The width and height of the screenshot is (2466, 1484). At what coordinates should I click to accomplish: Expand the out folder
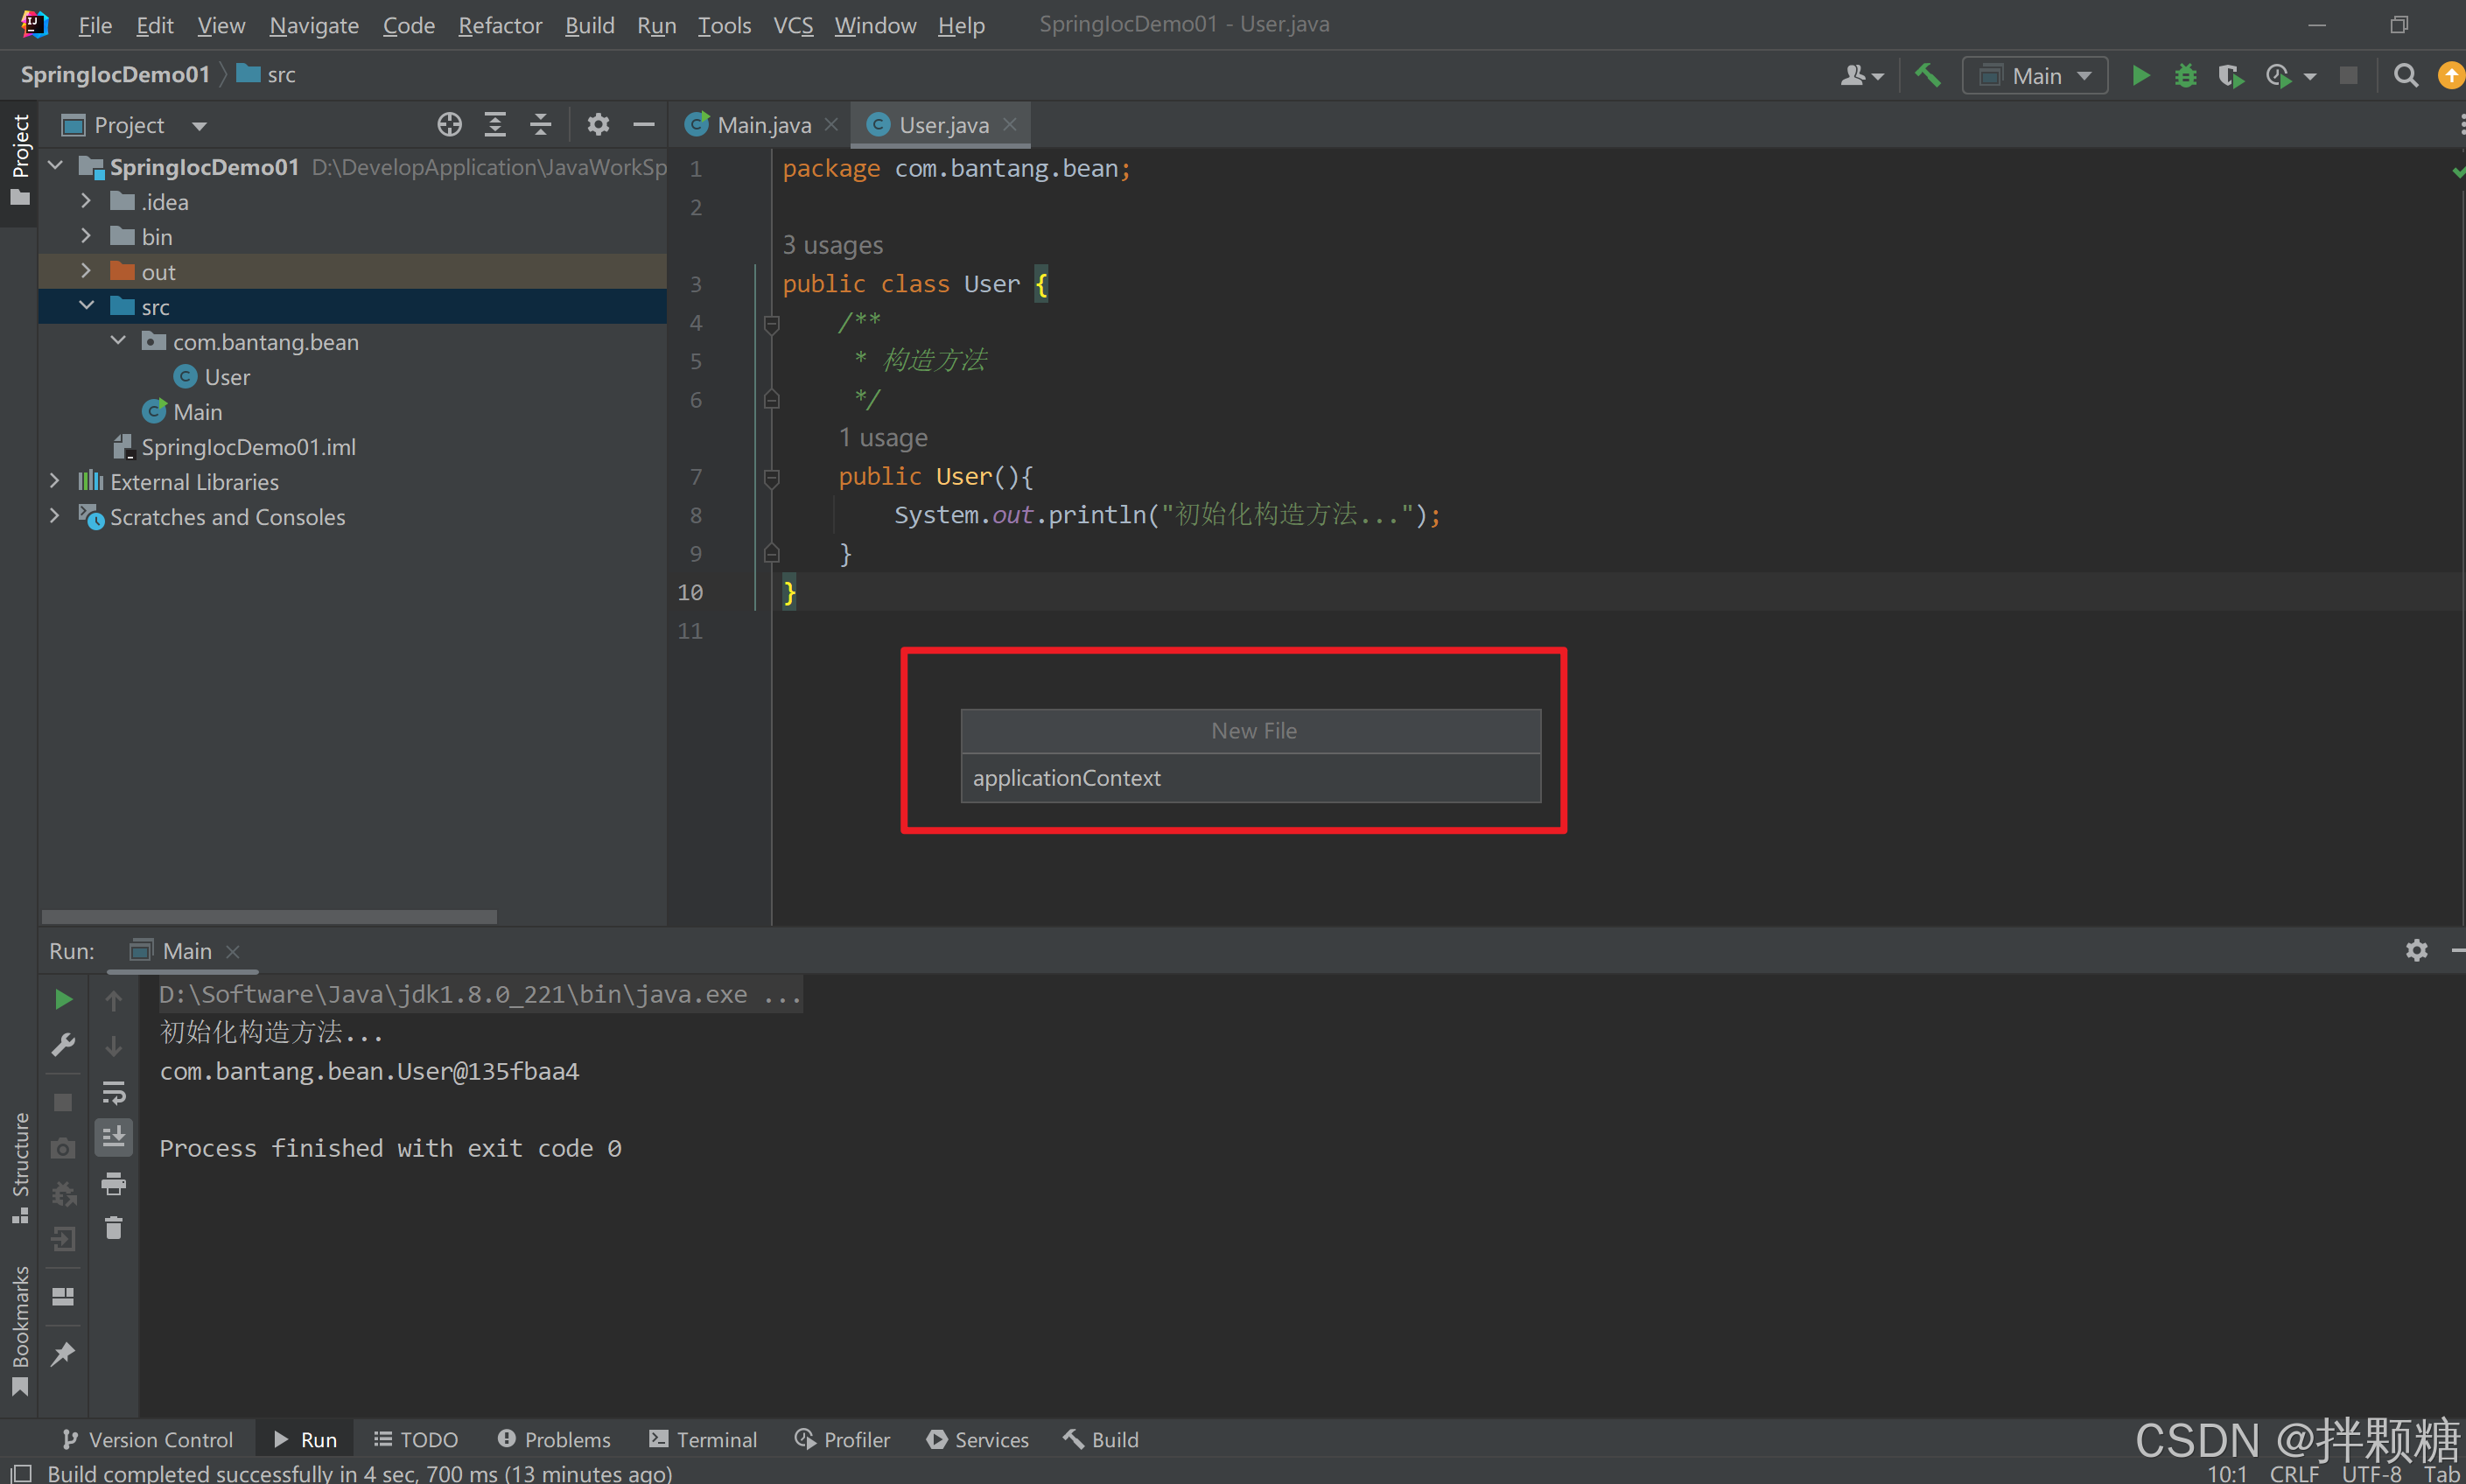[x=86, y=271]
